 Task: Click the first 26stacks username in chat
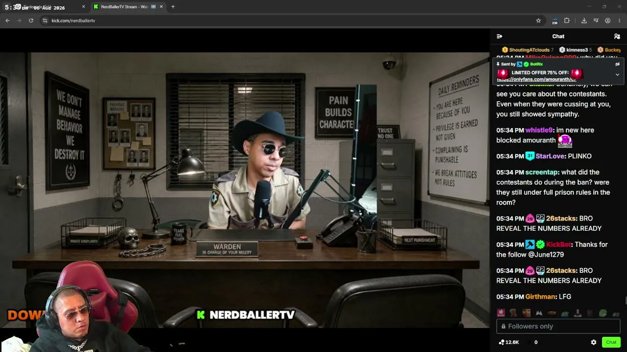pyautogui.click(x=560, y=219)
